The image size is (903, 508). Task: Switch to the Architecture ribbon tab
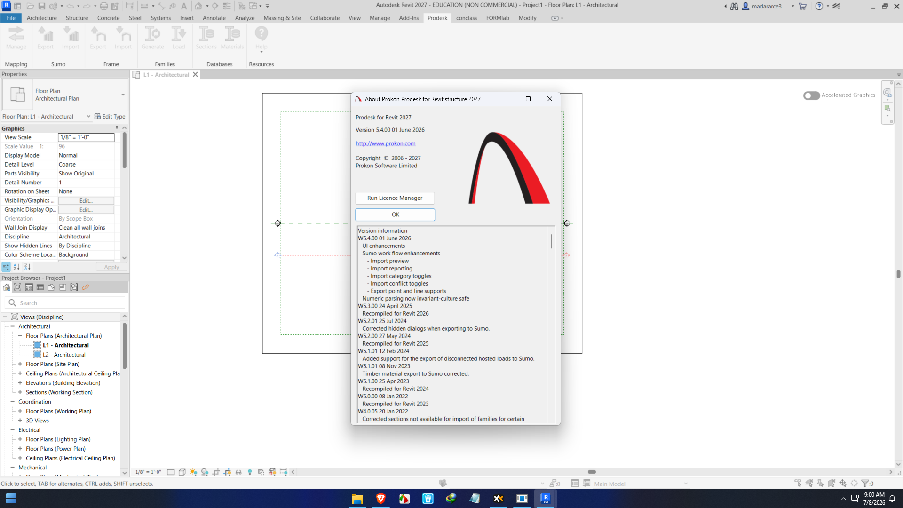[x=42, y=18]
